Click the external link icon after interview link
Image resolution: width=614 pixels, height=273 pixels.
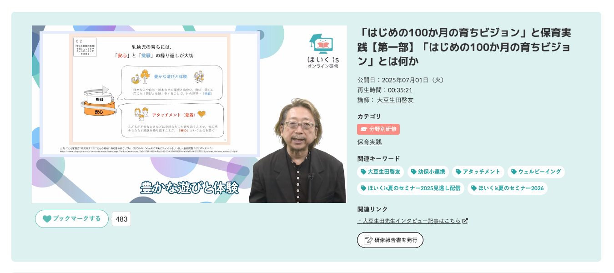pos(465,221)
